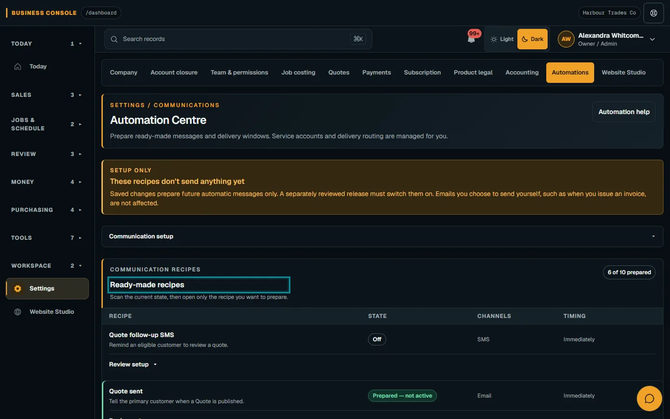Open the user account dropdown chevron
670x419 pixels.
pyautogui.click(x=652, y=40)
